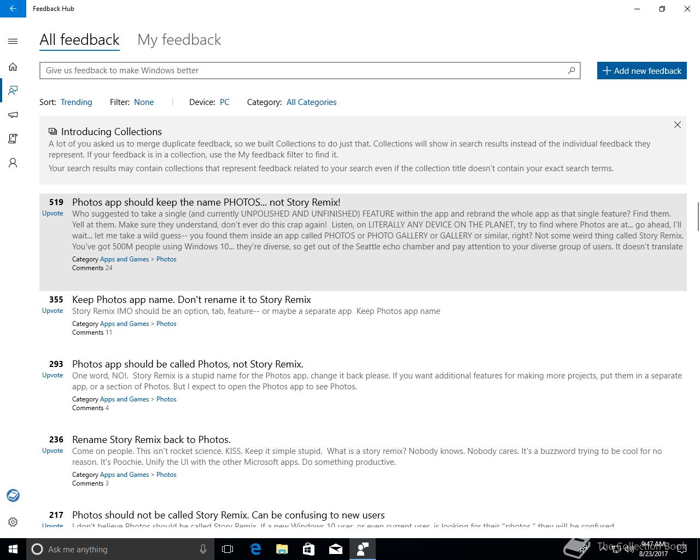The height and width of the screenshot is (560, 700).
Task: Click Photos category link under 355 feedback
Action: (x=166, y=324)
